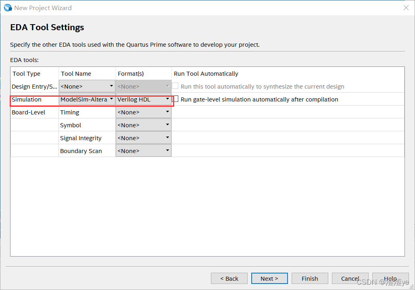Toggle the synthesize current design checkbox
415x290 pixels.
click(175, 86)
